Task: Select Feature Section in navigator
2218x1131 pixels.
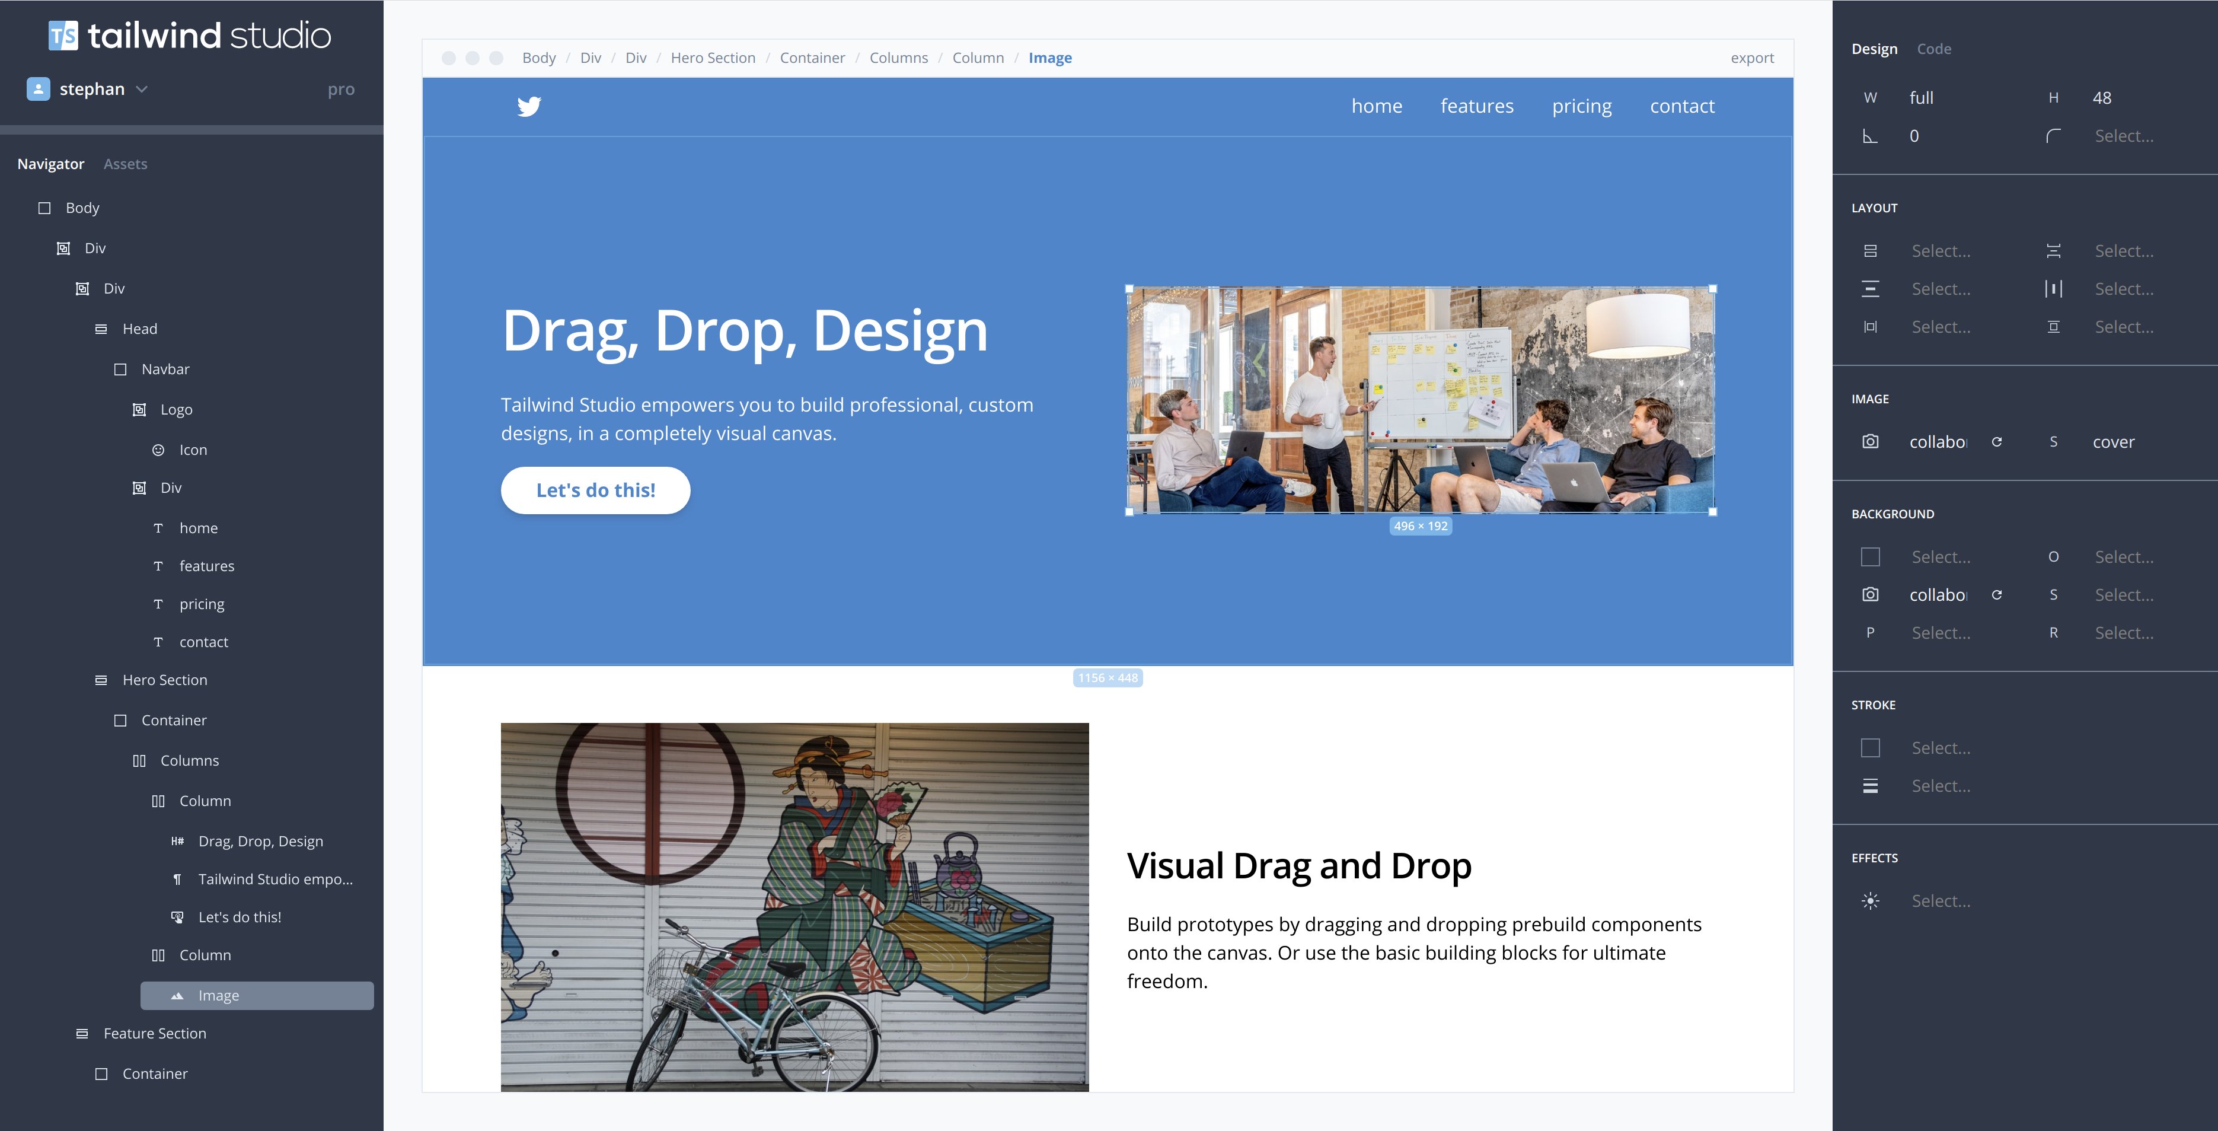Action: tap(155, 1034)
